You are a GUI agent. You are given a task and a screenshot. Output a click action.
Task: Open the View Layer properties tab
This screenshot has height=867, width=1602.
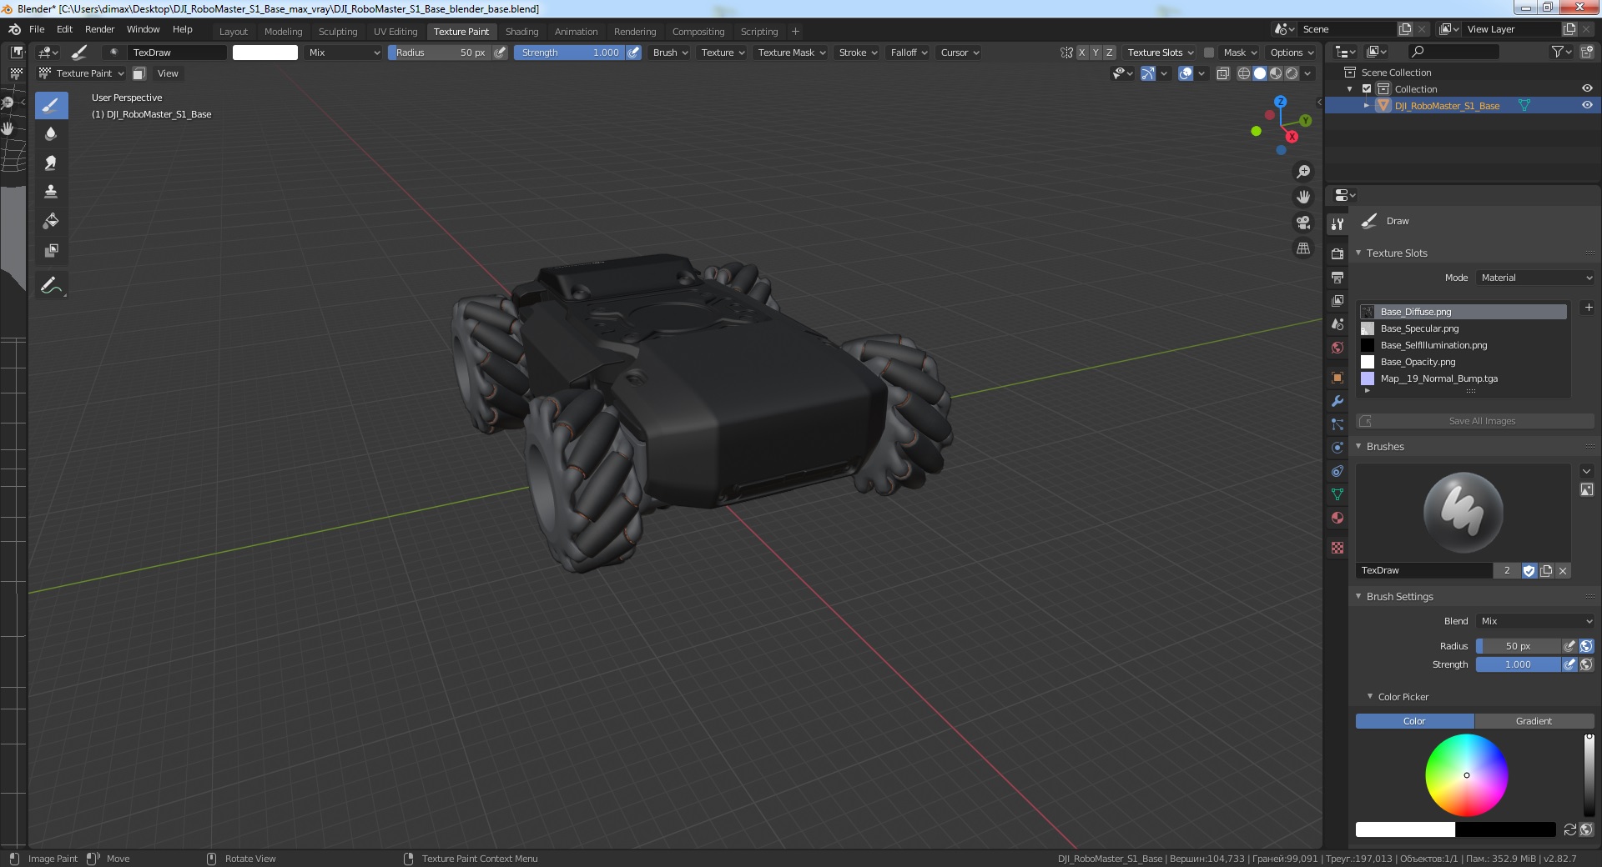coord(1338,300)
